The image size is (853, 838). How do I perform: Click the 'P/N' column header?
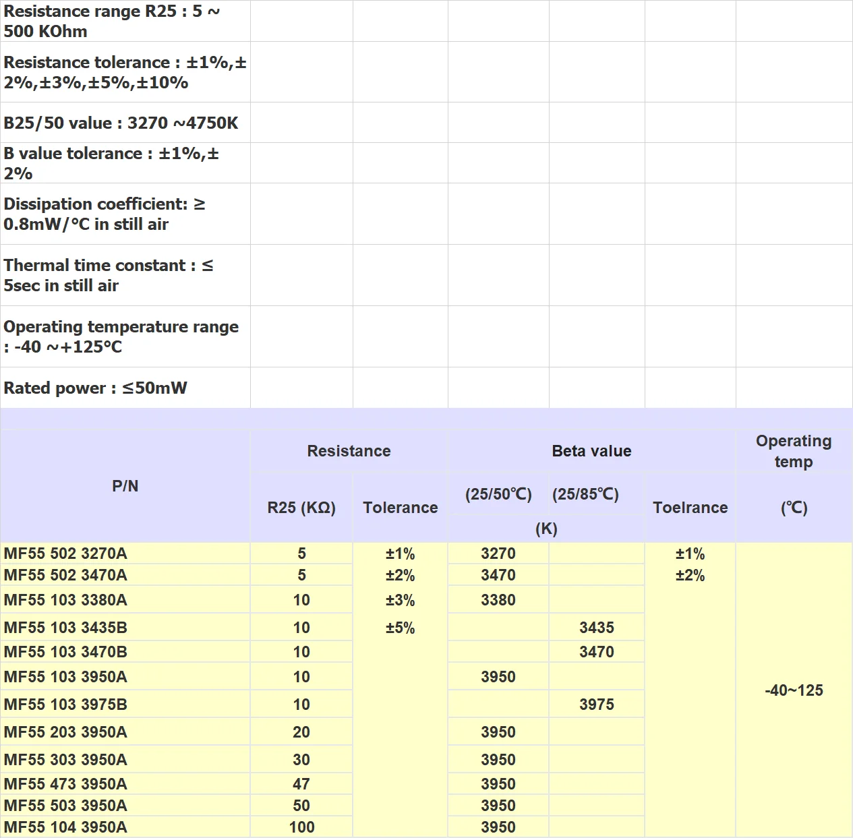pos(125,485)
